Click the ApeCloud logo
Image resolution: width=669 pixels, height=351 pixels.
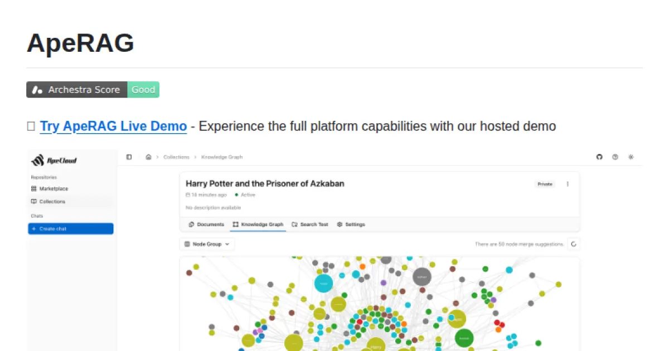54,160
